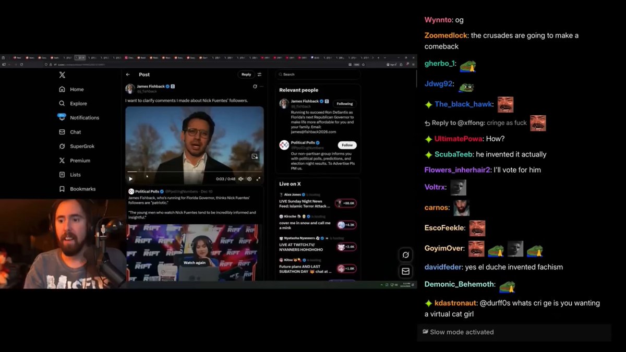Mute the video with the volume icon
Screen dimensions: 626x352
pyautogui.click(x=240, y=179)
